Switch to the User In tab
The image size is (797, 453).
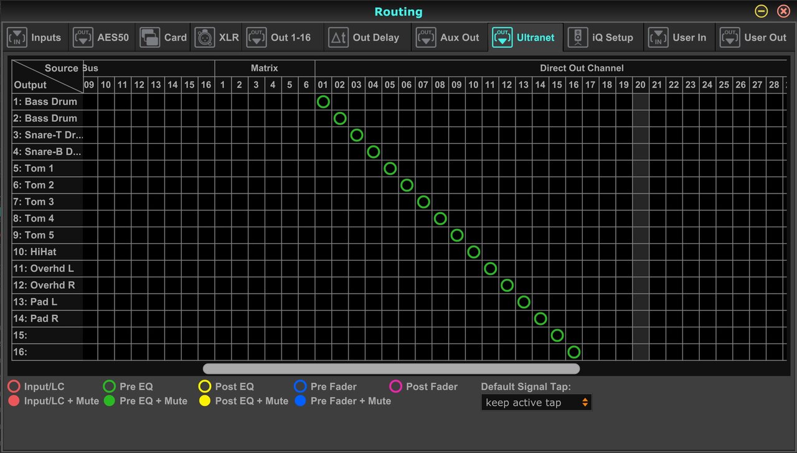point(679,37)
